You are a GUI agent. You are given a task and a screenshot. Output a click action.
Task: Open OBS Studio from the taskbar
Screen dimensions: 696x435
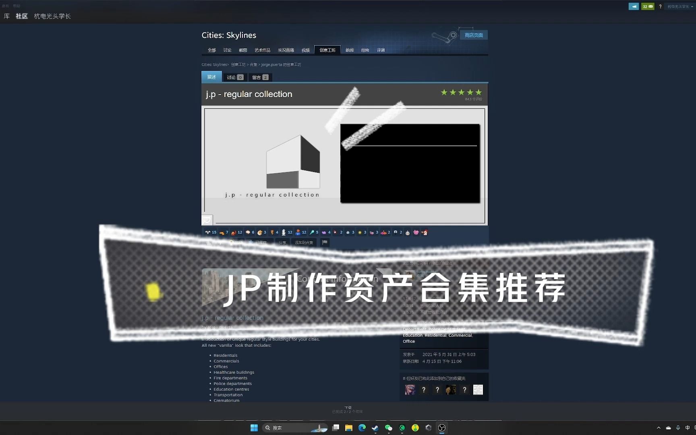click(442, 428)
